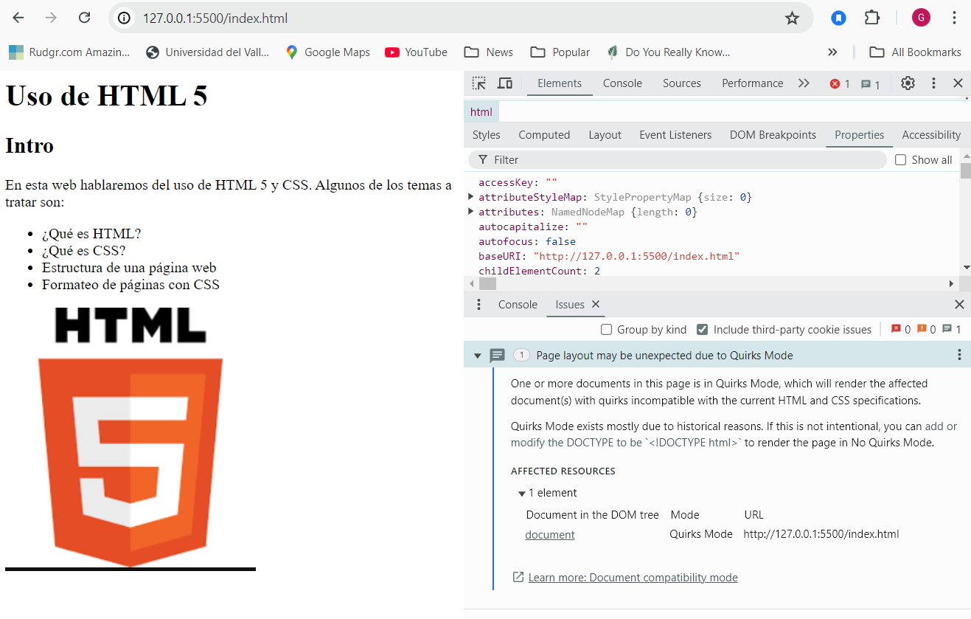Select the Properties subtab
This screenshot has height=619, width=971.
(x=859, y=135)
